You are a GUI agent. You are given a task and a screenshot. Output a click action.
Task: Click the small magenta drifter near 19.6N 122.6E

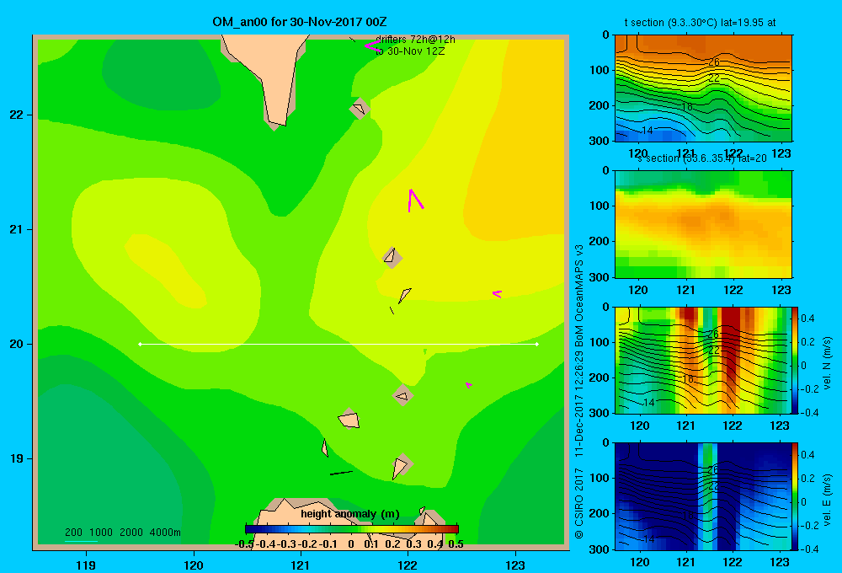(x=469, y=385)
